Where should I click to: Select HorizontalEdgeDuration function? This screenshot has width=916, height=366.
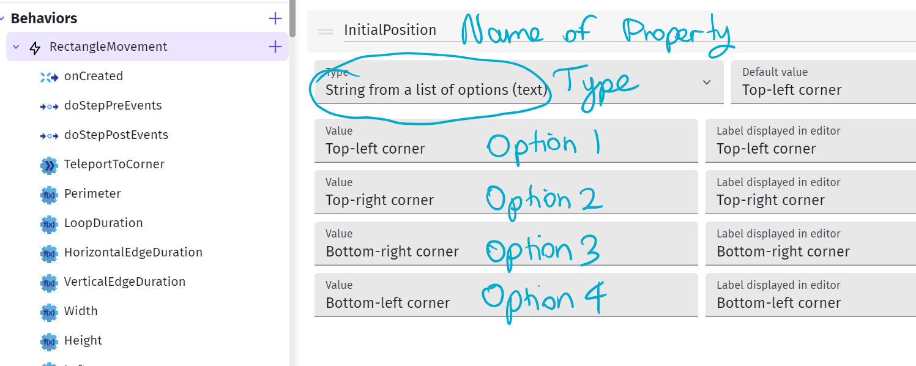point(133,252)
